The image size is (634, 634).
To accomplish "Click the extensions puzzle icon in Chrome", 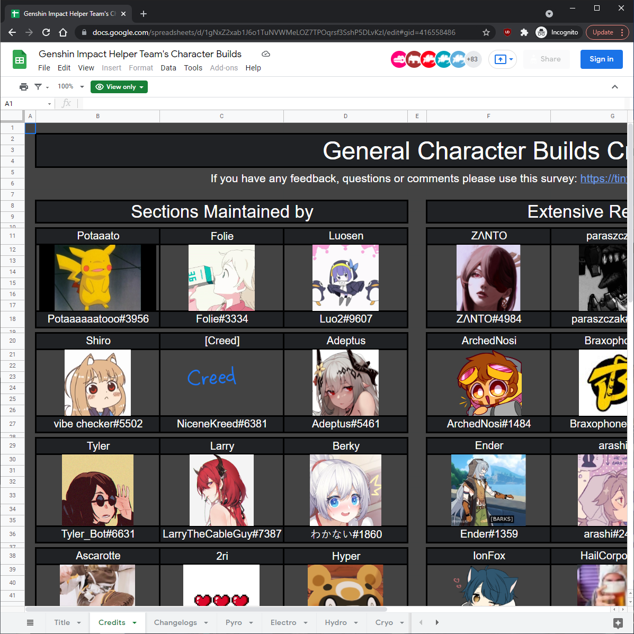I will [x=524, y=32].
